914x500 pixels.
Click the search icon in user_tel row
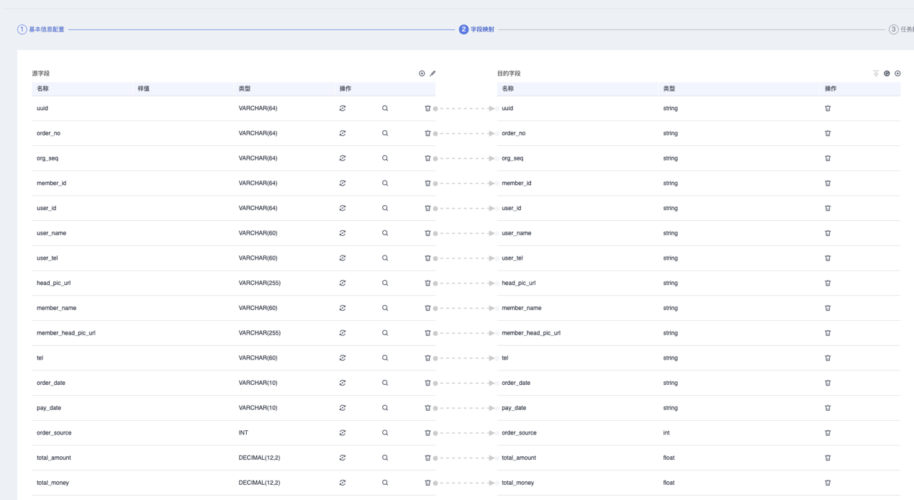385,258
